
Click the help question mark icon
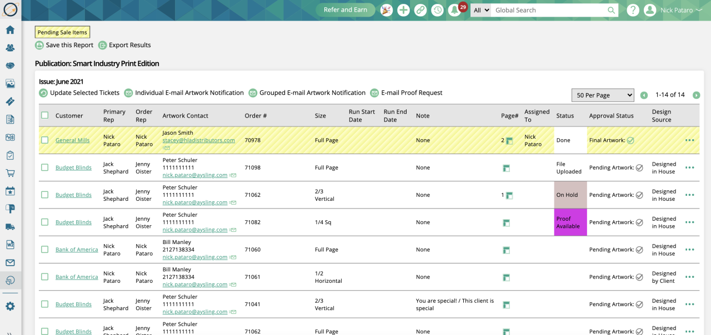(633, 10)
